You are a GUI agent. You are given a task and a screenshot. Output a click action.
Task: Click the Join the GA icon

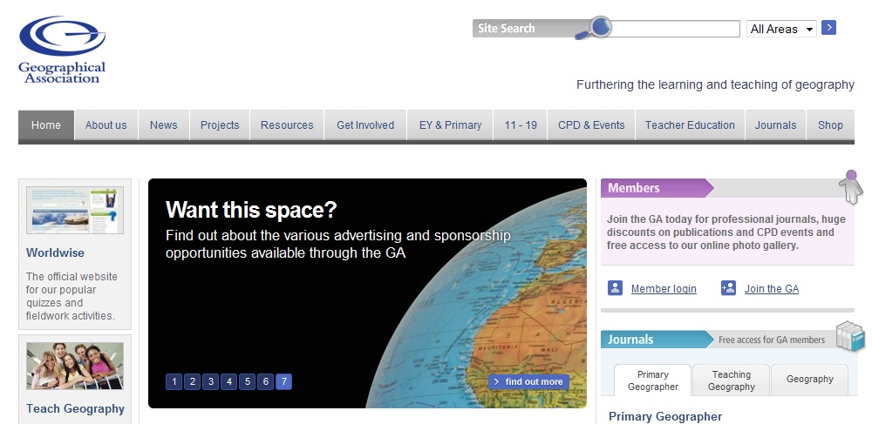(729, 288)
